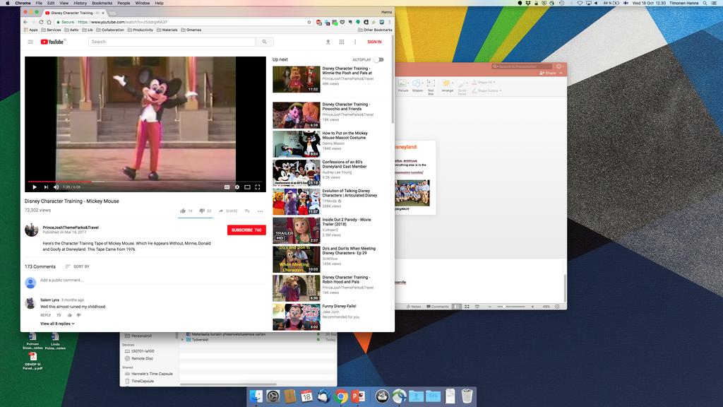This screenshot has height=407, width=723.
Task: Open Chrome home page button
Action: [x=49, y=22]
